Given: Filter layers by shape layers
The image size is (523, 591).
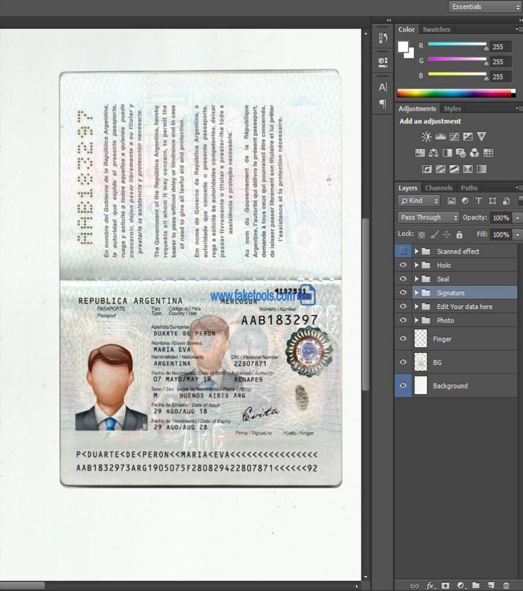Looking at the screenshot, I should click(x=492, y=201).
